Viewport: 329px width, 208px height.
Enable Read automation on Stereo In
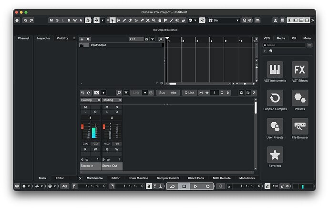click(x=85, y=149)
